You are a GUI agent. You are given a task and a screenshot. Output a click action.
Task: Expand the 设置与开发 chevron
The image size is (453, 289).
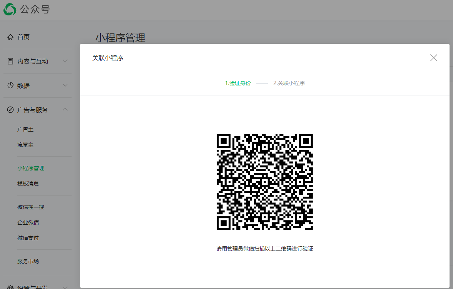[x=65, y=287]
